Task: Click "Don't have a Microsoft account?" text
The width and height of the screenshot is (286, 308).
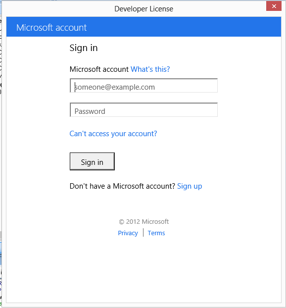Action: 122,186
